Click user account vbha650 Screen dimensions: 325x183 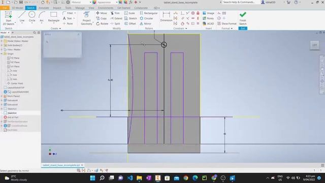pos(269,2)
